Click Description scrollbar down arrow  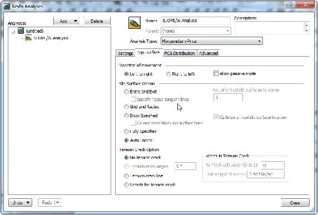point(306,31)
